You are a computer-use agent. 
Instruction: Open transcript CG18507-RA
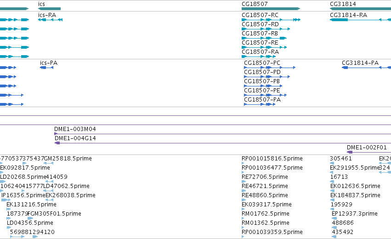[x=260, y=52]
